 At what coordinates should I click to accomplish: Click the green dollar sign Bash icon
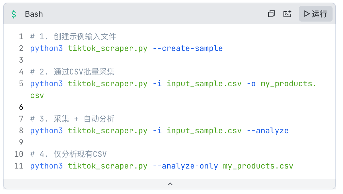click(14, 14)
